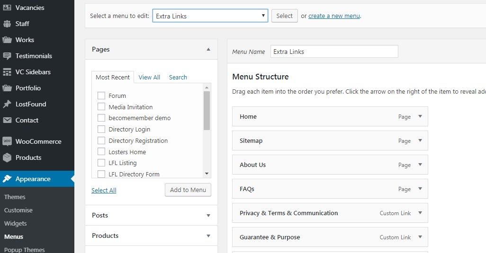Check the Media Invitation checkbox
The height and width of the screenshot is (253, 486).
[101, 107]
